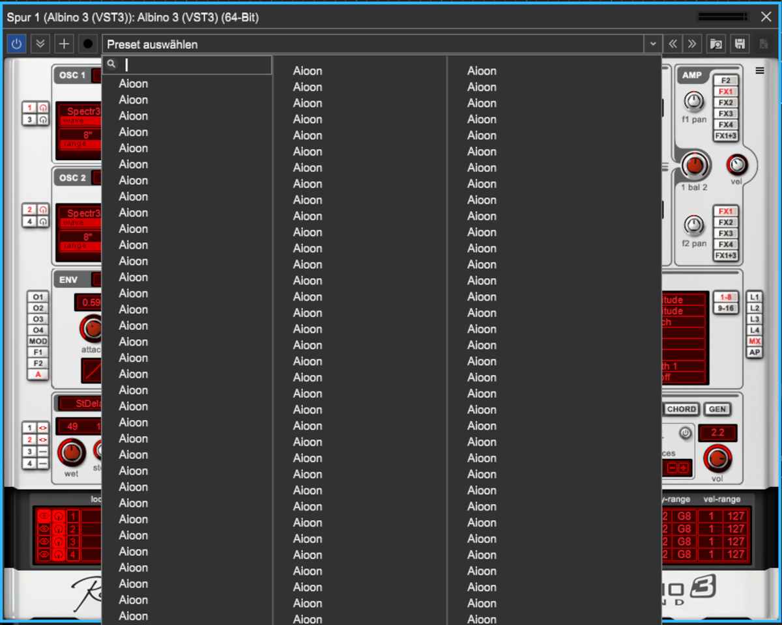Image resolution: width=782 pixels, height=625 pixels.
Task: Go to the previous preset
Action: (673, 44)
